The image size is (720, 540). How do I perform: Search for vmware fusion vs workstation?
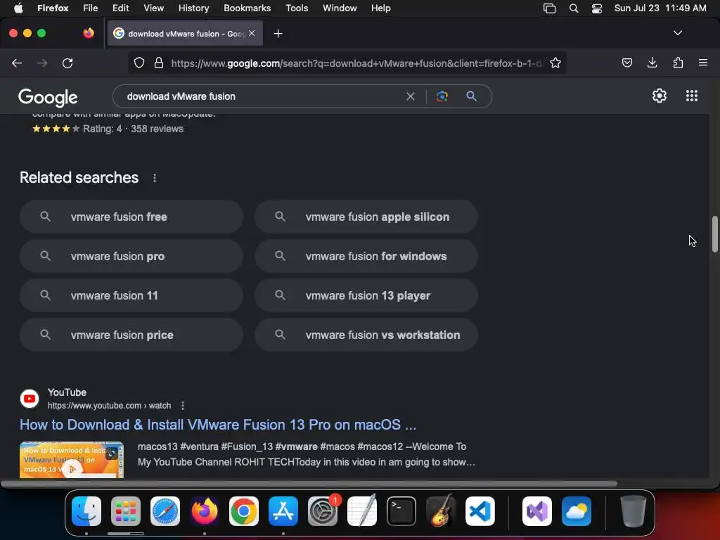tap(366, 335)
